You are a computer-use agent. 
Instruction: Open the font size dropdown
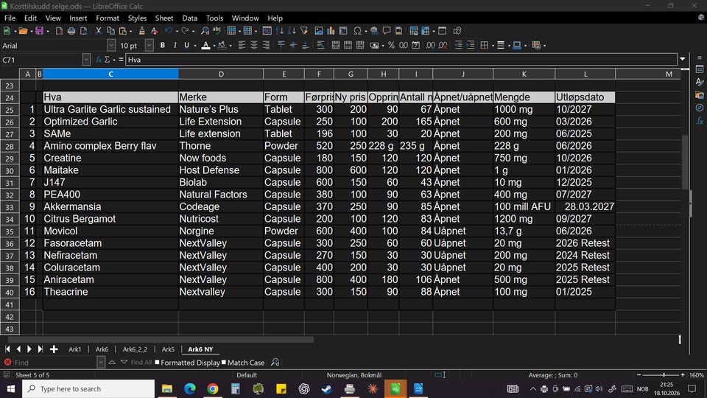(150, 46)
